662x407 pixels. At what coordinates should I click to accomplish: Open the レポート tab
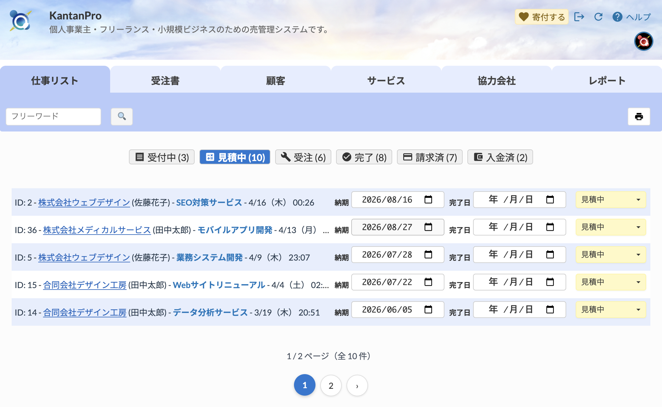[607, 81]
